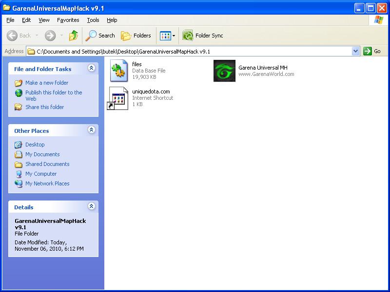
Task: Open the Back history dropdown arrow
Action: pyautogui.click(x=37, y=36)
